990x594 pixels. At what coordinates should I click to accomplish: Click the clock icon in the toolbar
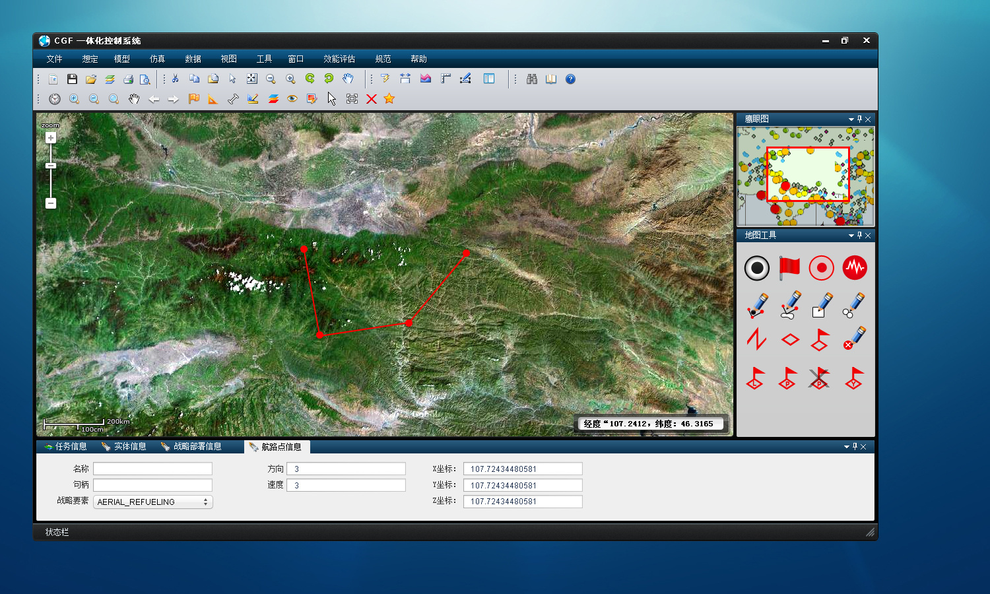[x=55, y=99]
